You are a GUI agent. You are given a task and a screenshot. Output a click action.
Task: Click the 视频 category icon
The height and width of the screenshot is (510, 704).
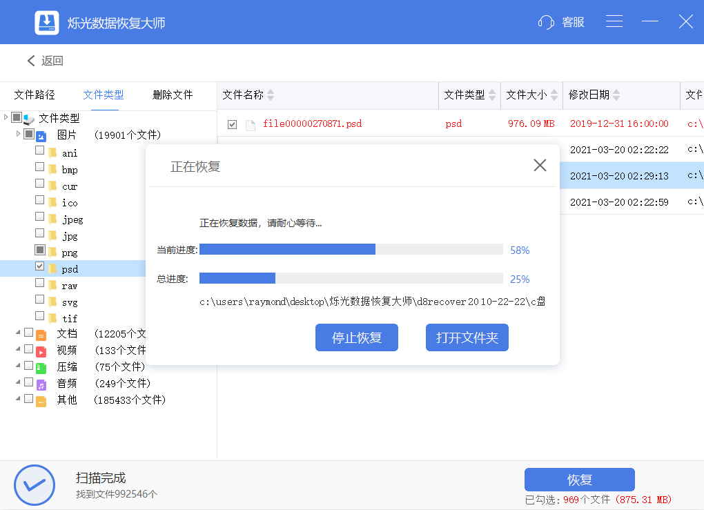tap(41, 351)
